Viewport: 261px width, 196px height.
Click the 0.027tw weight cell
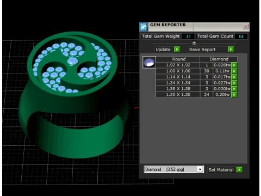(x=222, y=83)
